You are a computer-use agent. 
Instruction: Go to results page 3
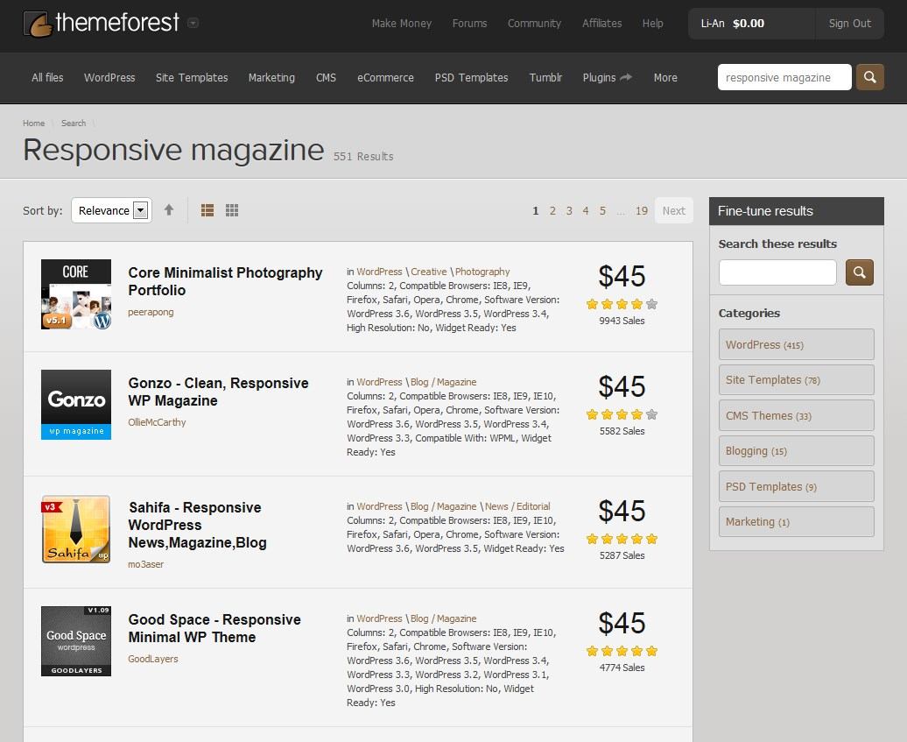coord(569,210)
